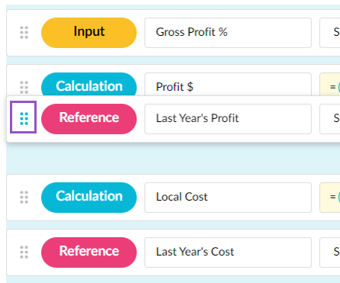Image resolution: width=340 pixels, height=283 pixels.
Task: Open the yellow formula box for Profit $
Action: click(330, 85)
